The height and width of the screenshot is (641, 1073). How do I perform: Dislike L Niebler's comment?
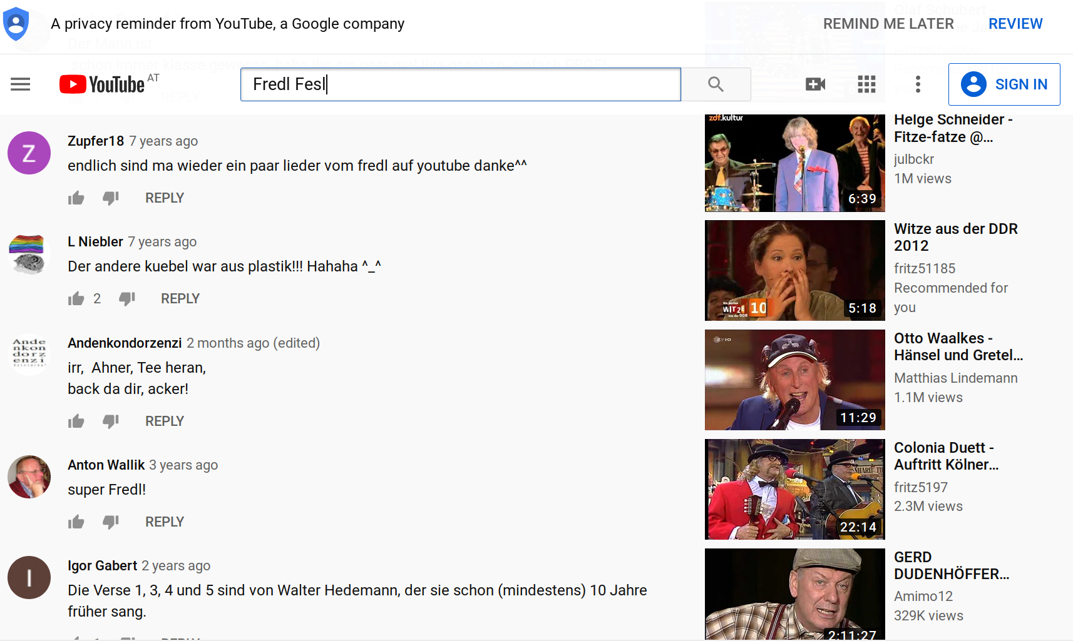127,299
